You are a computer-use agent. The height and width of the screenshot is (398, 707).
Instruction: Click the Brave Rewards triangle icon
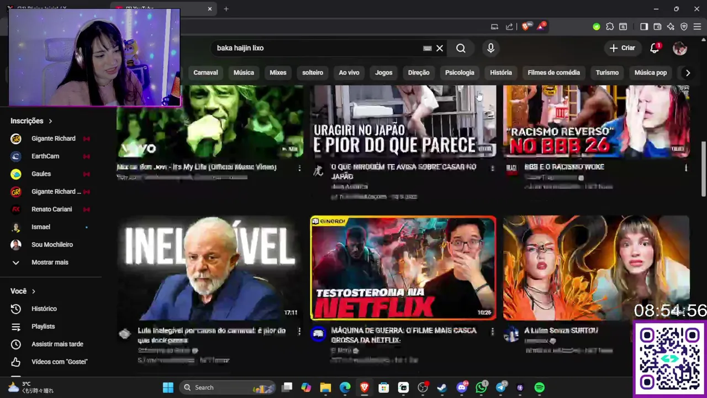coord(541,27)
